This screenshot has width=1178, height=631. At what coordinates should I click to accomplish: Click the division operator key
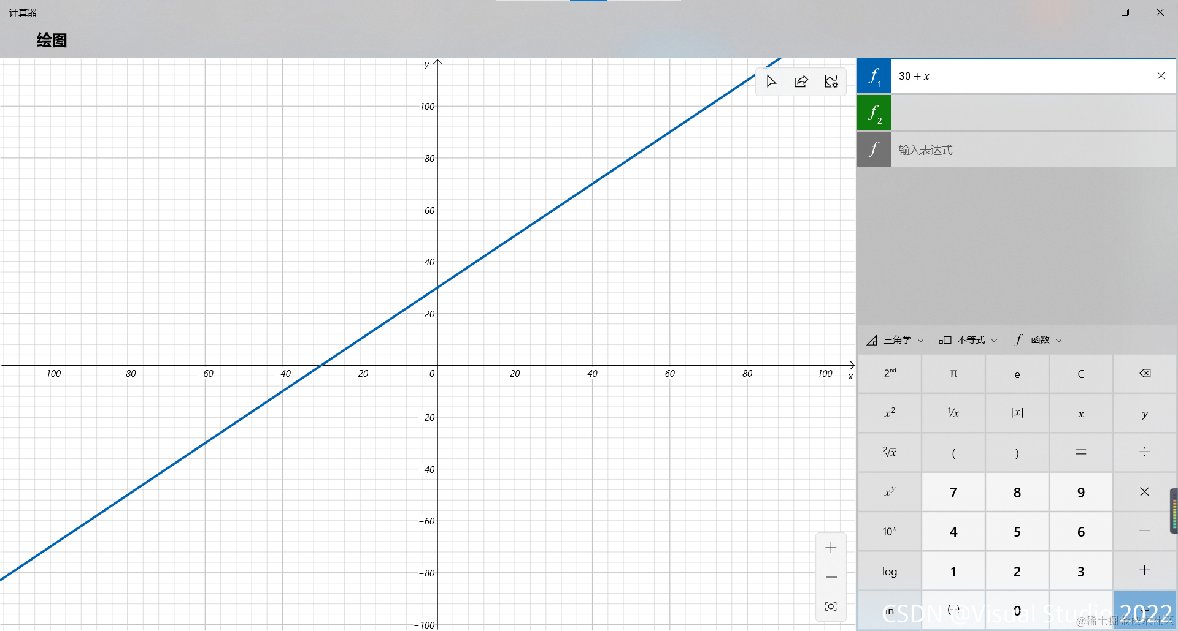pyautogui.click(x=1145, y=453)
